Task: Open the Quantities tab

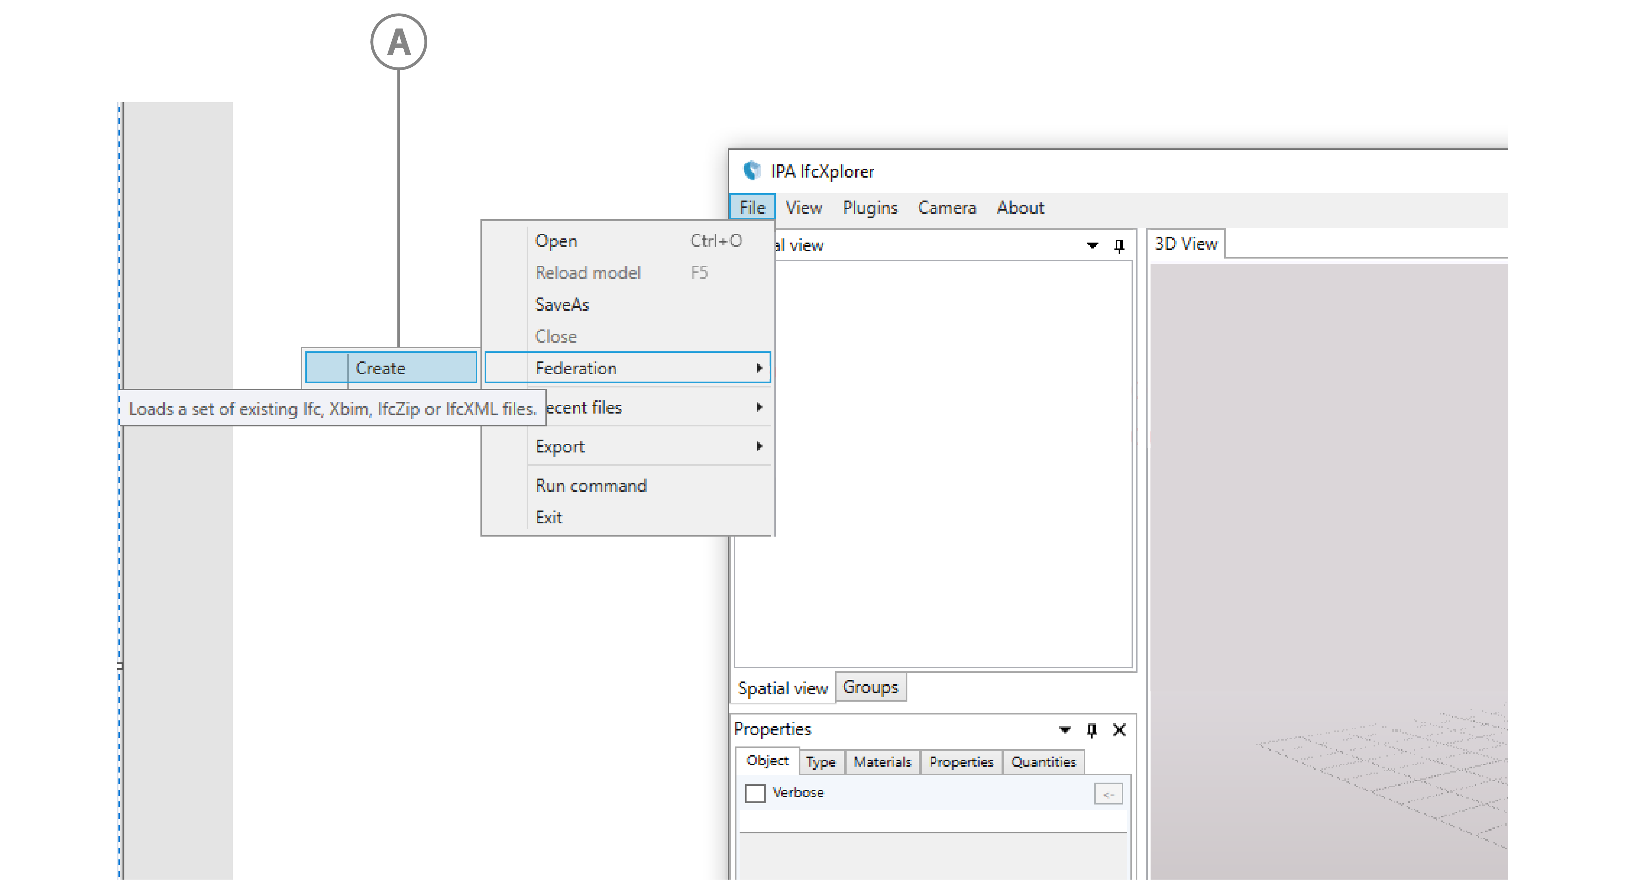Action: pos(1043,761)
